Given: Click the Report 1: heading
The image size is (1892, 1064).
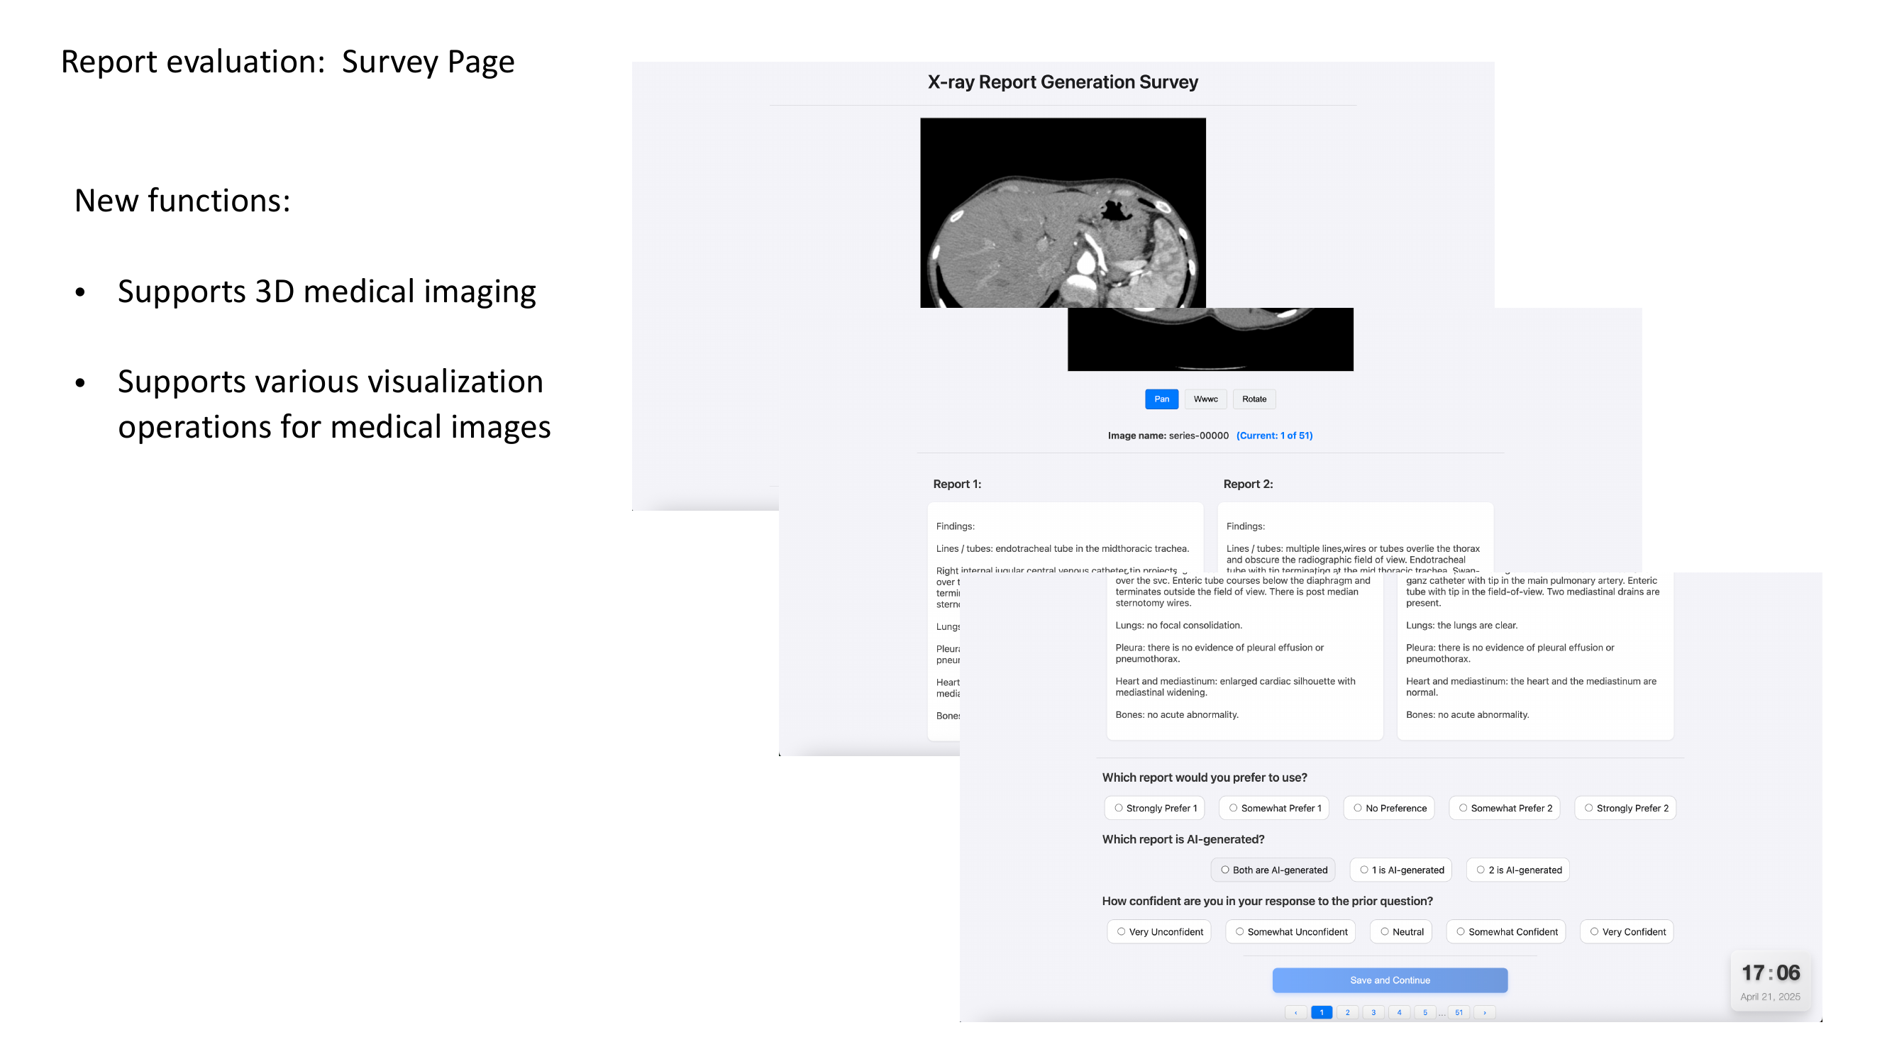Looking at the screenshot, I should coord(957,484).
